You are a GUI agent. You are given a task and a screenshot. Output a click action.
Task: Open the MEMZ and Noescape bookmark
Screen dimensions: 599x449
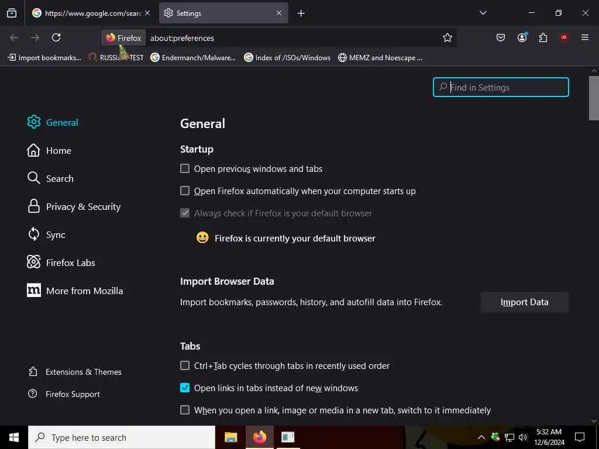point(380,58)
